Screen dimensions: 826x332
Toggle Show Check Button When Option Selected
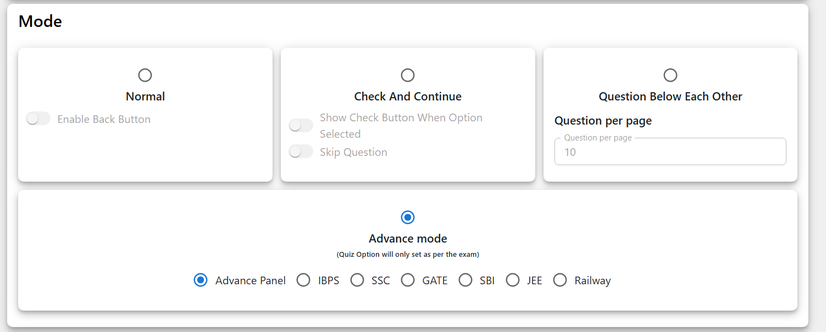point(301,126)
